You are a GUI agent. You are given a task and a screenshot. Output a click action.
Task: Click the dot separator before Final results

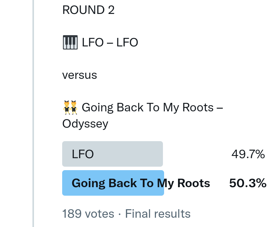pyautogui.click(x=120, y=214)
